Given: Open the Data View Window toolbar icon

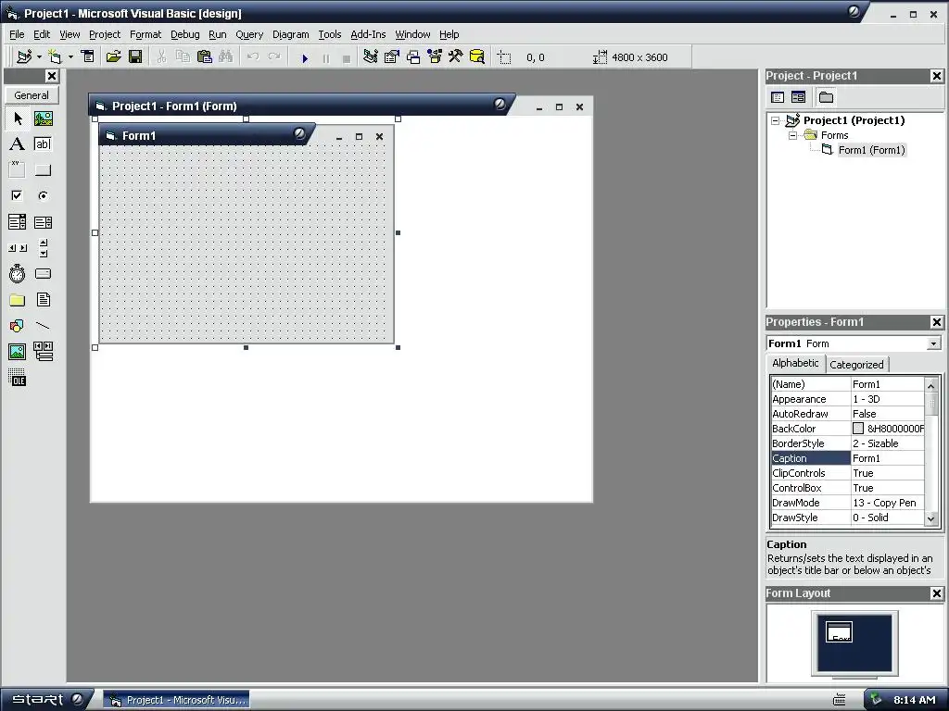Looking at the screenshot, I should click(x=477, y=56).
